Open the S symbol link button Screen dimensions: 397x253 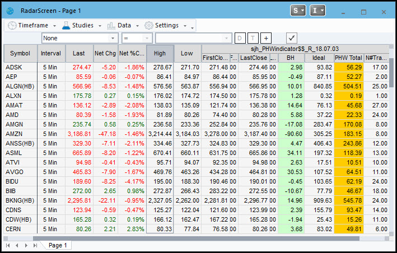coord(298,11)
